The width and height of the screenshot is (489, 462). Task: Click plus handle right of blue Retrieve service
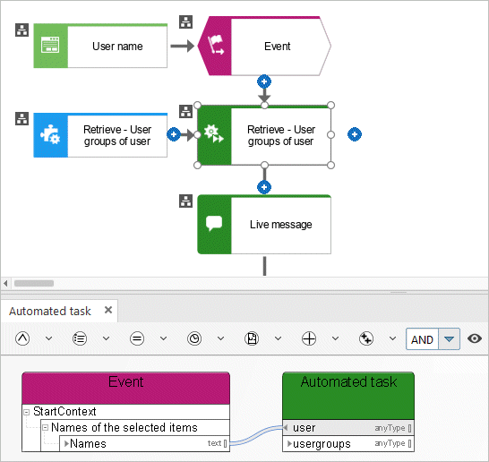tap(174, 134)
